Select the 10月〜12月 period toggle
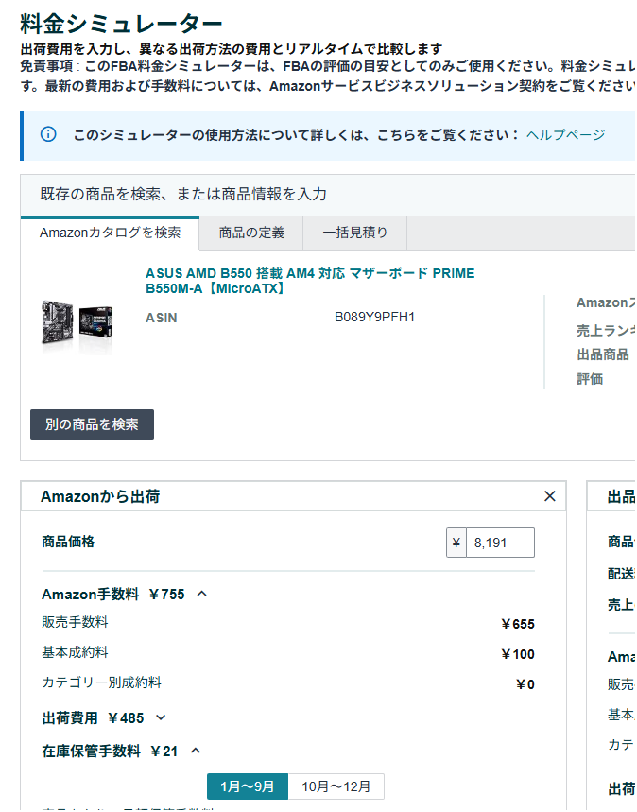The width and height of the screenshot is (637, 812). pyautogui.click(x=336, y=786)
